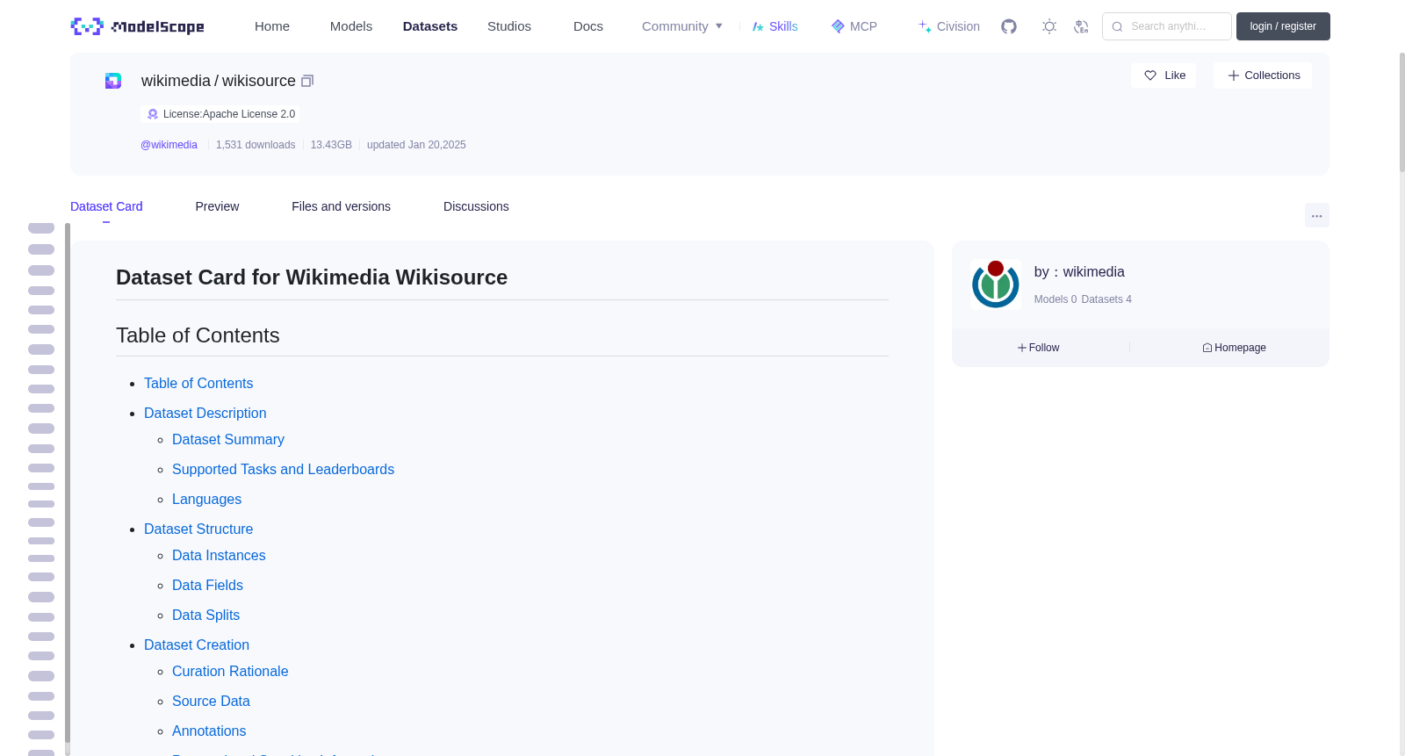Jump to the Table of Contents link
1405x756 pixels.
click(x=198, y=384)
